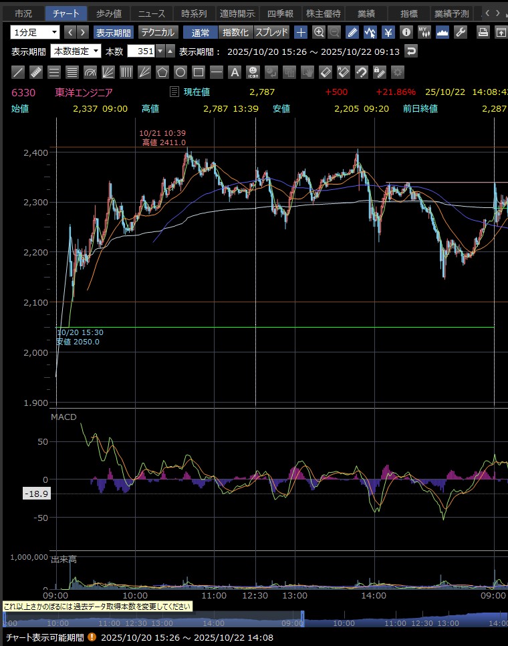Select the circle drawing tool
508x646 pixels.
(x=180, y=72)
